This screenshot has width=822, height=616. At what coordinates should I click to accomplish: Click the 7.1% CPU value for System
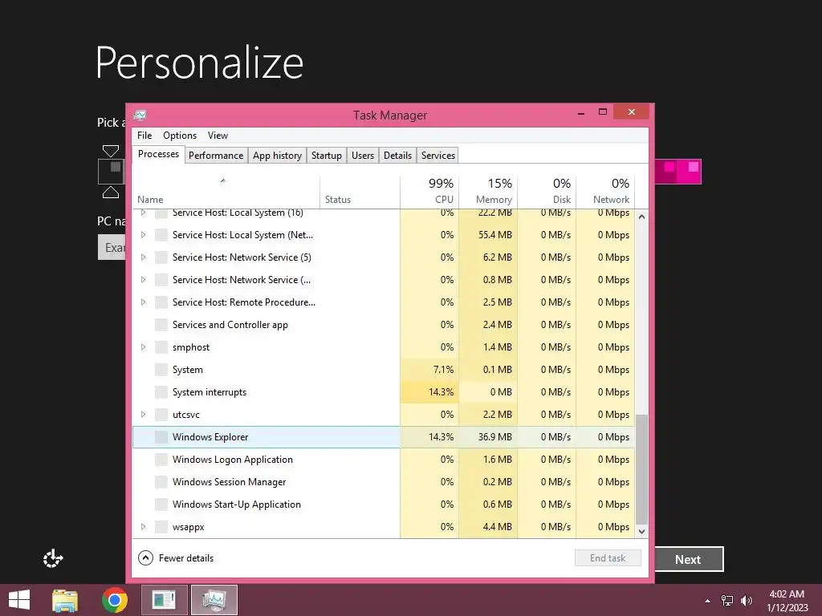tap(443, 369)
